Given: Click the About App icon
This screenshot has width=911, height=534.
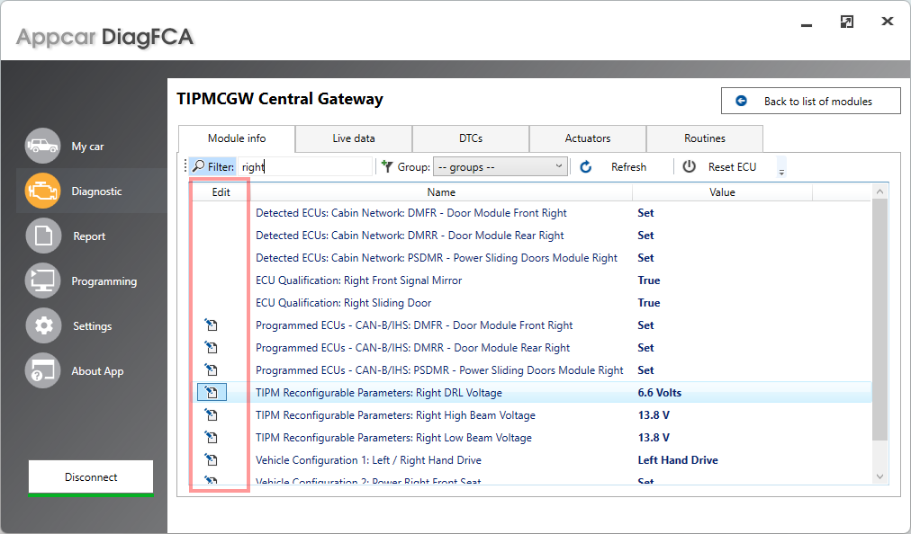Looking at the screenshot, I should point(43,370).
